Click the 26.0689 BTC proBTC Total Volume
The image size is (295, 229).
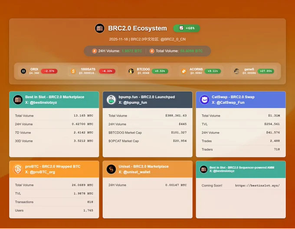click(x=82, y=185)
